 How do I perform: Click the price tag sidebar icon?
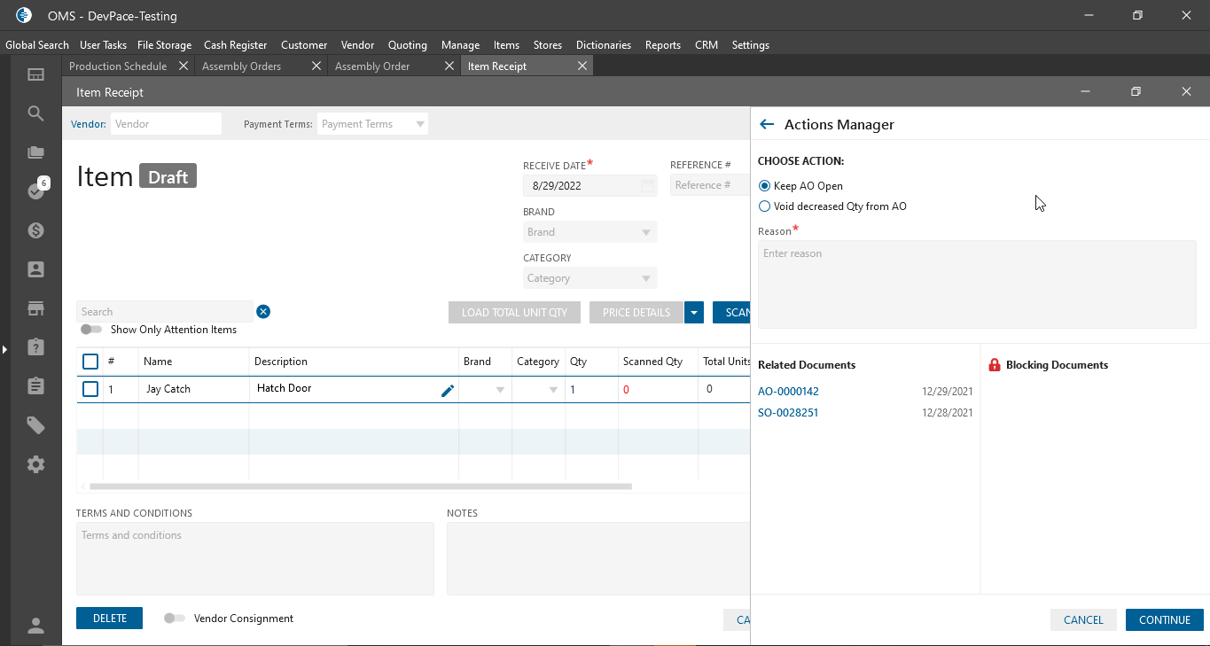click(x=35, y=425)
